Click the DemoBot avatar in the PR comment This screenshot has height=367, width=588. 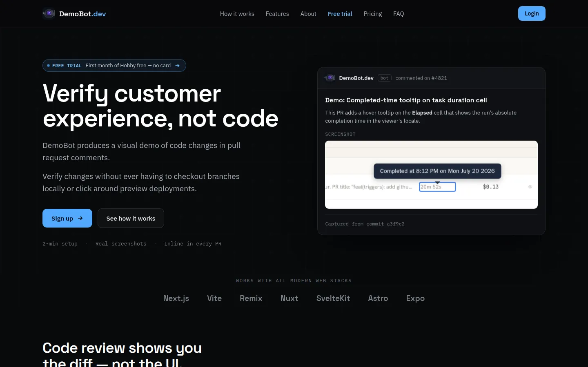coord(330,78)
